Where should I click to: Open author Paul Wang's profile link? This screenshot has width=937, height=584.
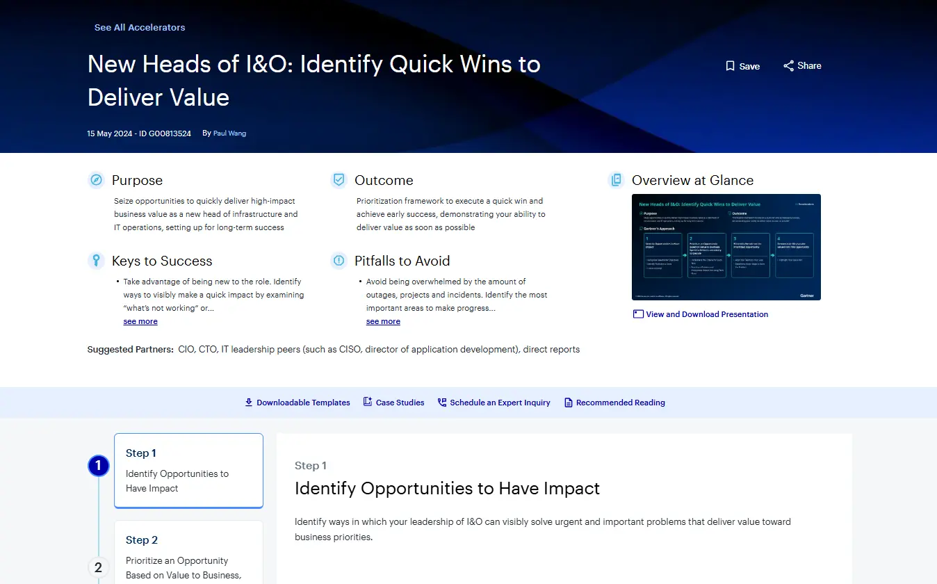point(229,133)
